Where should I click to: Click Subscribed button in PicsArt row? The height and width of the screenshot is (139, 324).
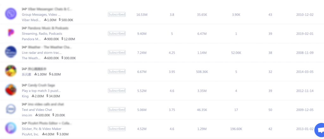coord(117,129)
